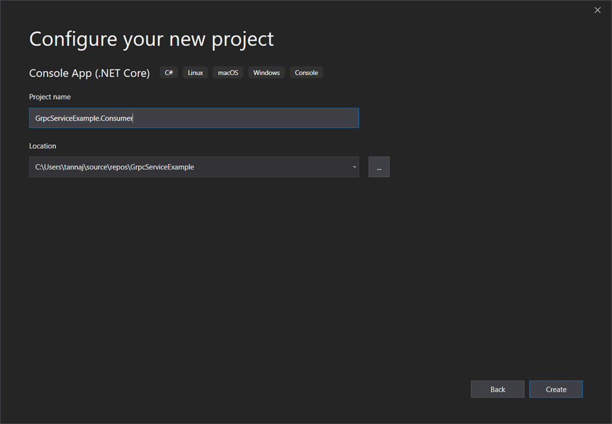
Task: Click the Console App (.NET Core) title
Action: pyautogui.click(x=90, y=73)
